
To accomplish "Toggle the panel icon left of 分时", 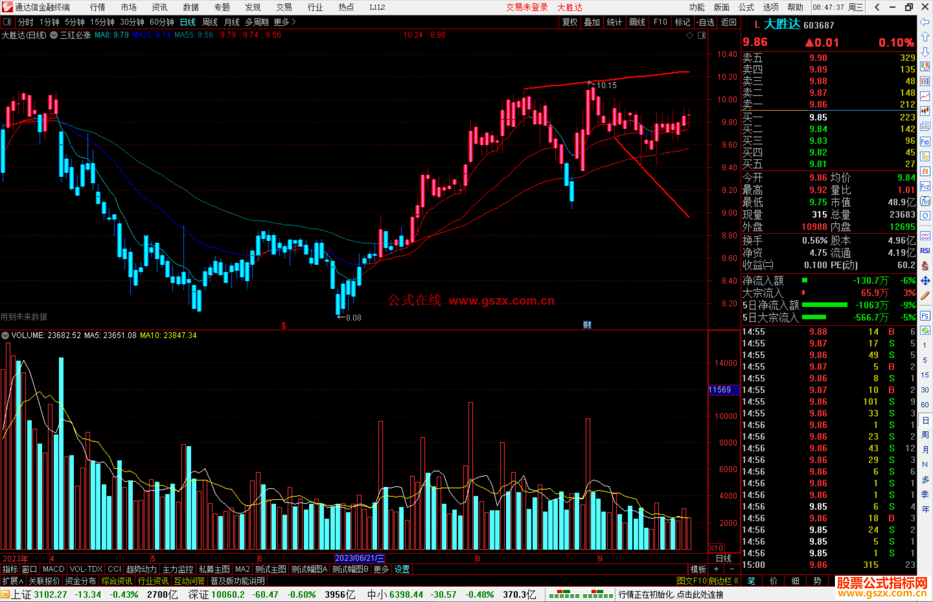I will 7,22.
